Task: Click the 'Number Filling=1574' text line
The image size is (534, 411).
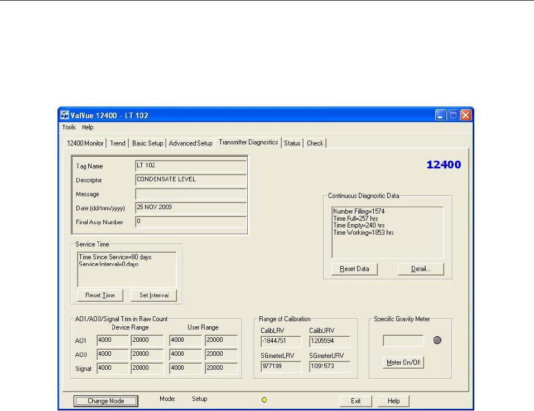Action: click(359, 211)
